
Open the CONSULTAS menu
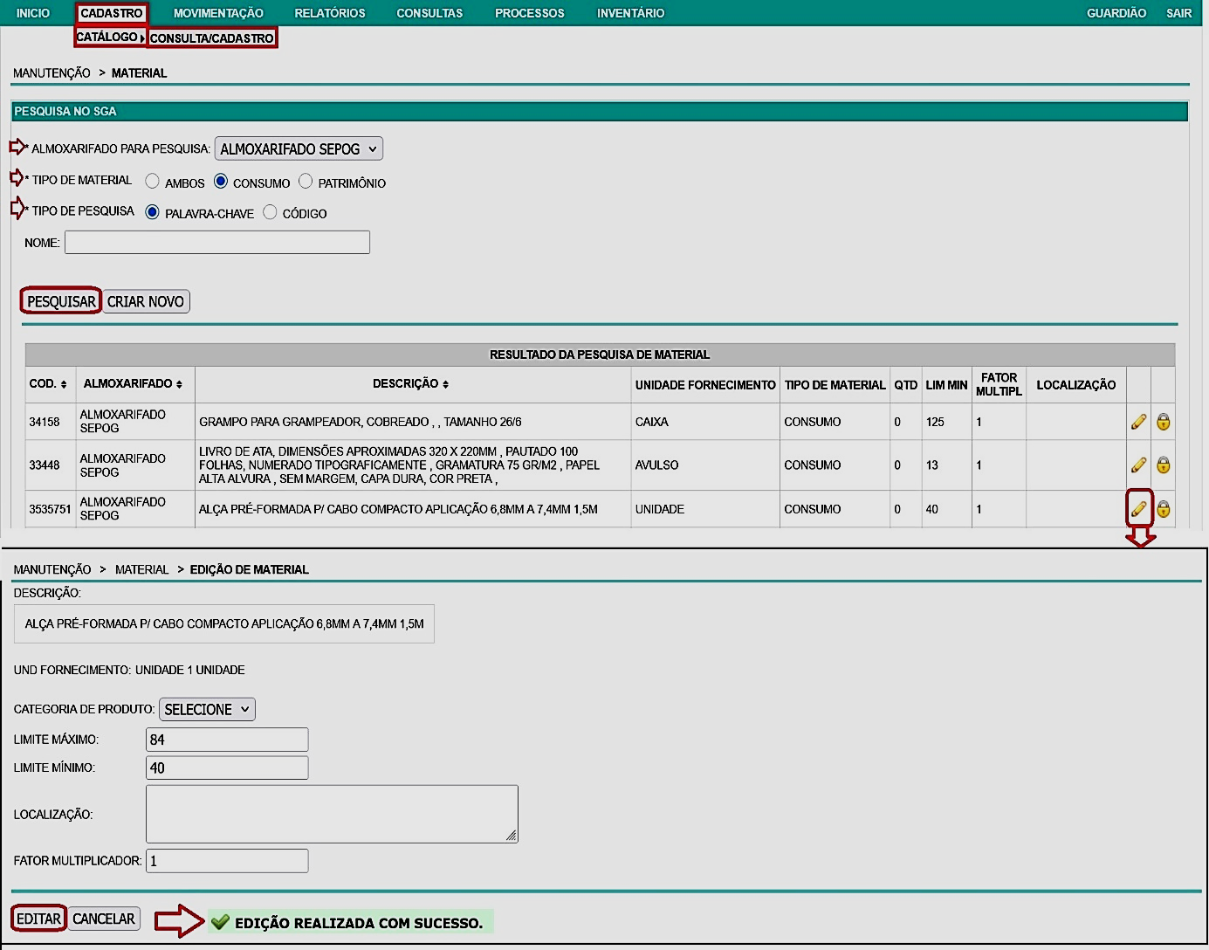(x=429, y=13)
